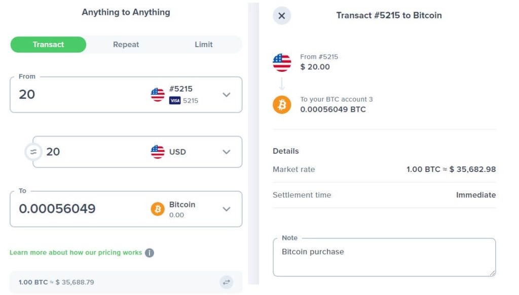This screenshot has height=295, width=519.
Task: Open the Bitcoin currency dropdown
Action: (x=228, y=209)
